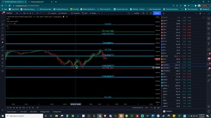Select the AAPL row in the watchlist
Viewport: 211px width, 118px height.
tap(184, 77)
